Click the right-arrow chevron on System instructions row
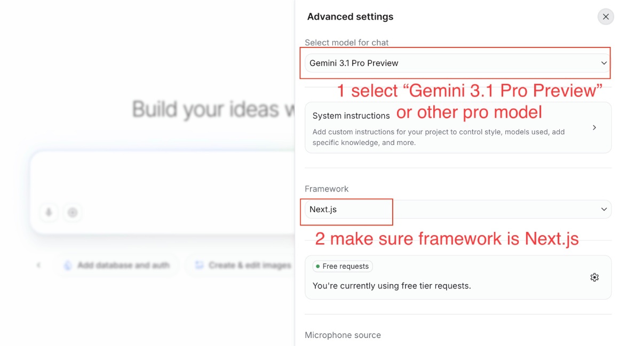 click(594, 127)
